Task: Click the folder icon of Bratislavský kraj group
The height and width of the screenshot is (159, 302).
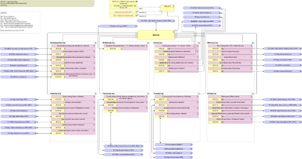Action: pyautogui.click(x=148, y=43)
